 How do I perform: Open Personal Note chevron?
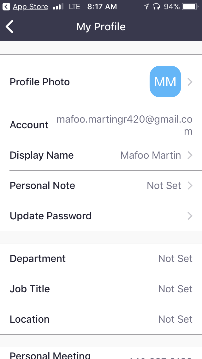point(190,186)
